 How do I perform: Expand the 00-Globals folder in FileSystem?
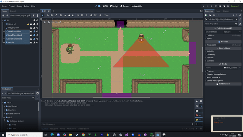(5, 106)
